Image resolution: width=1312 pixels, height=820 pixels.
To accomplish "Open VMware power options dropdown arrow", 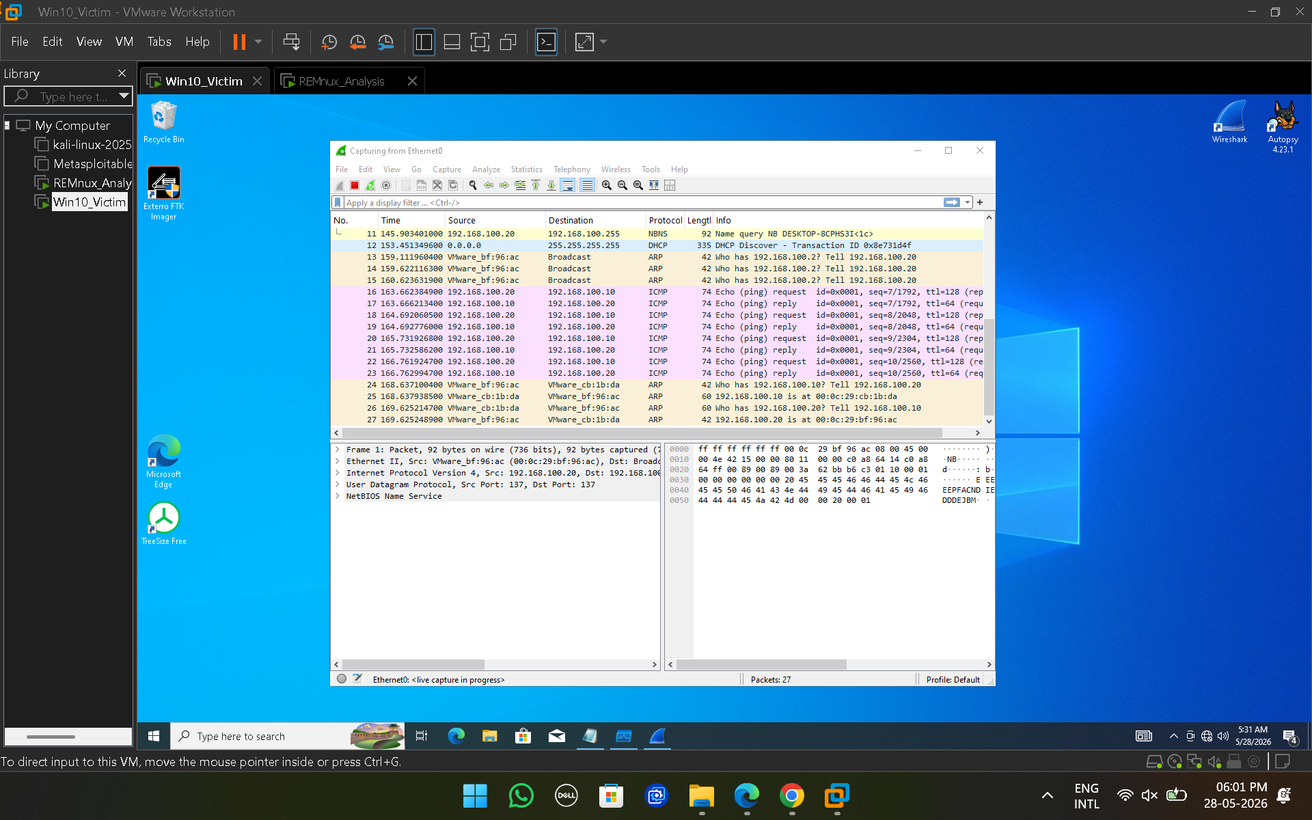I will click(x=258, y=42).
